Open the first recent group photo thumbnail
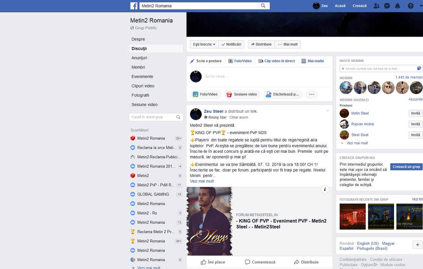 coord(353,217)
